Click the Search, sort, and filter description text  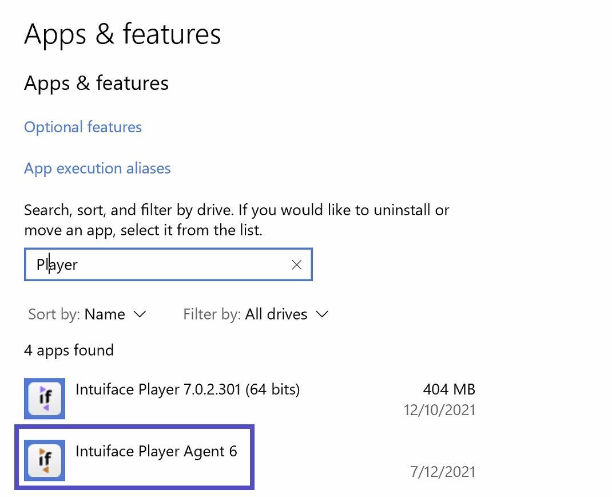(237, 220)
